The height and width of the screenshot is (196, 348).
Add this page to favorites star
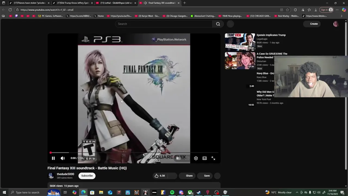coord(287,10)
